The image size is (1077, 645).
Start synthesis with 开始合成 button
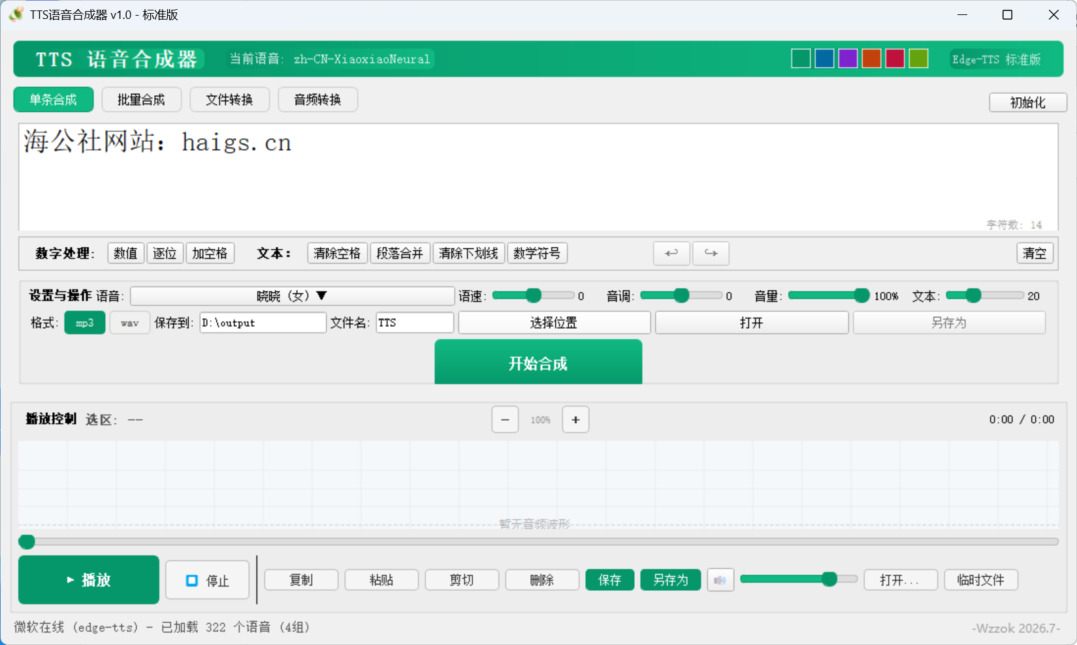[538, 363]
